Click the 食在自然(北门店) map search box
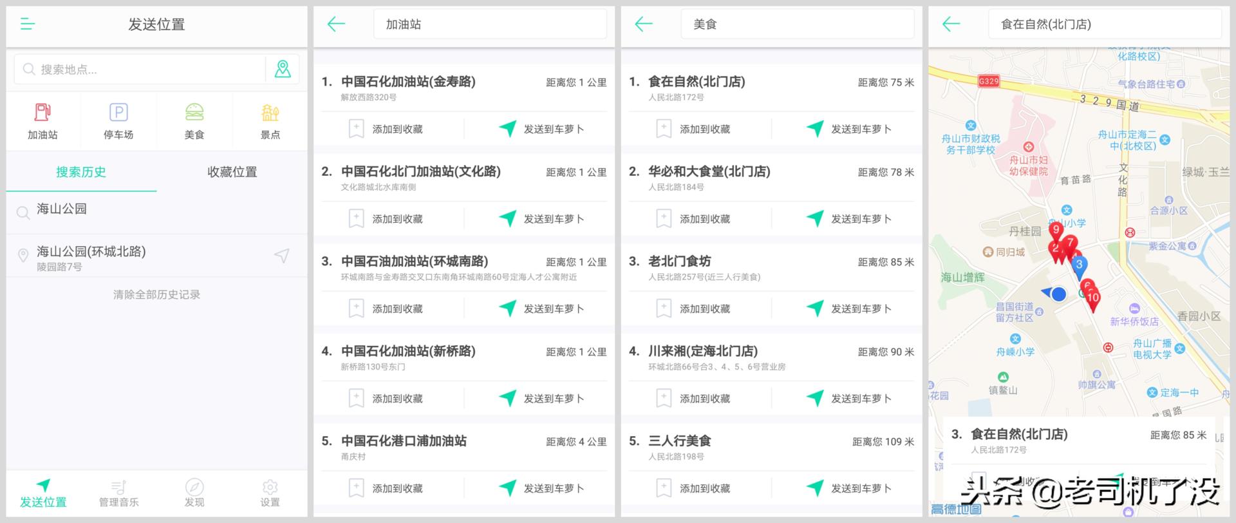The width and height of the screenshot is (1236, 523). tap(1105, 24)
